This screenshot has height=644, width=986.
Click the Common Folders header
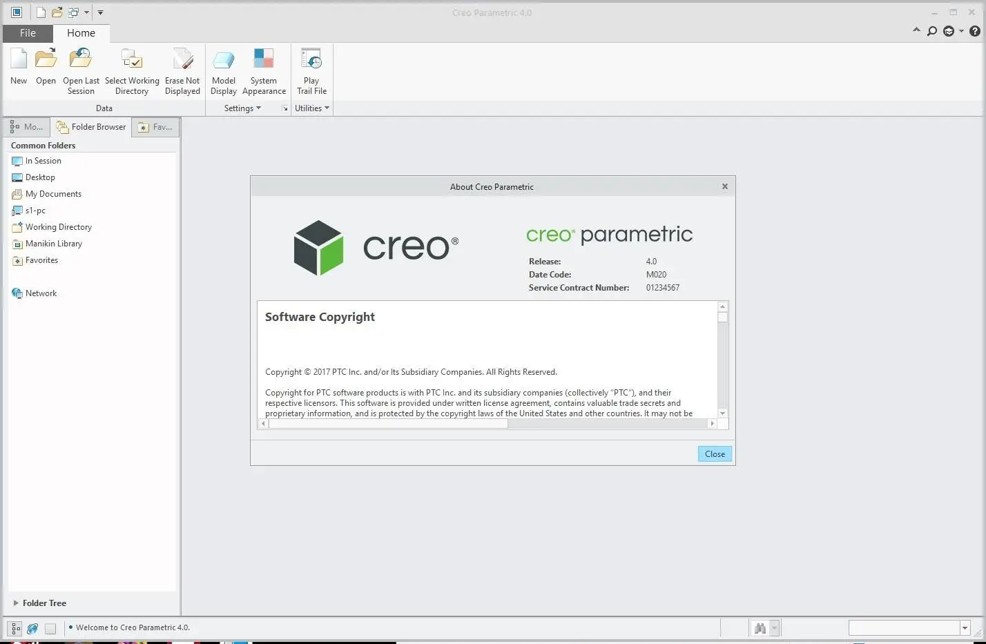[43, 146]
